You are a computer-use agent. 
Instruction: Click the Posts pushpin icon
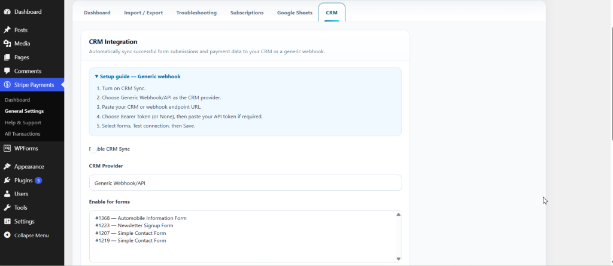(7, 30)
